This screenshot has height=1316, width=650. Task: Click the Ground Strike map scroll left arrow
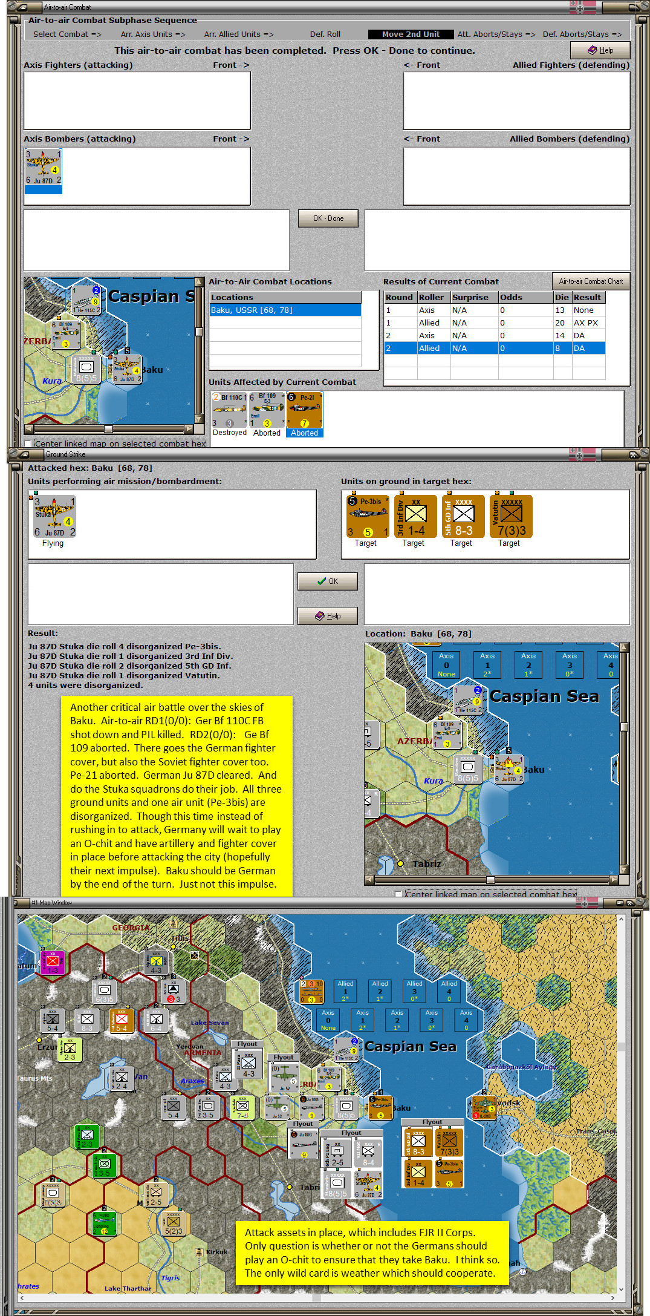coord(369,880)
